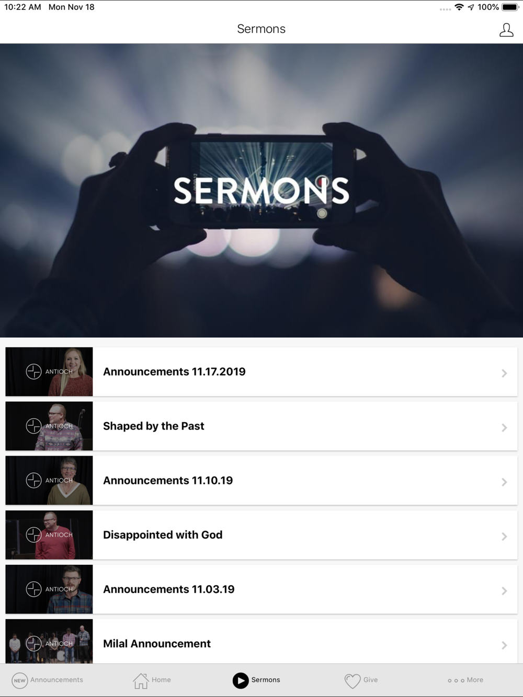
Task: Expand chevron on Disappointed with God row
Action: pos(504,536)
